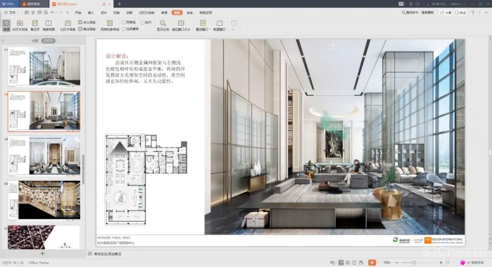Switch to Reading View (阅读视图)

48,25
